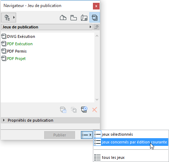169x162 pixels.
Task: Select the Publisher Sets icon
Action: click(x=95, y=18)
